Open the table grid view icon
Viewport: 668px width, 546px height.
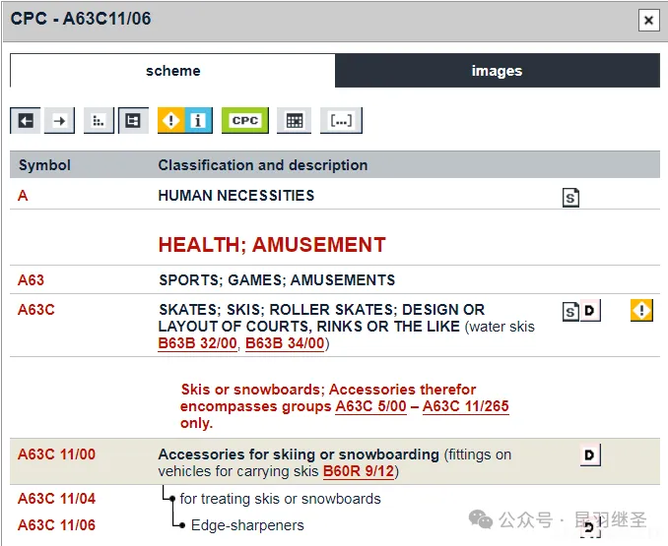coord(293,120)
